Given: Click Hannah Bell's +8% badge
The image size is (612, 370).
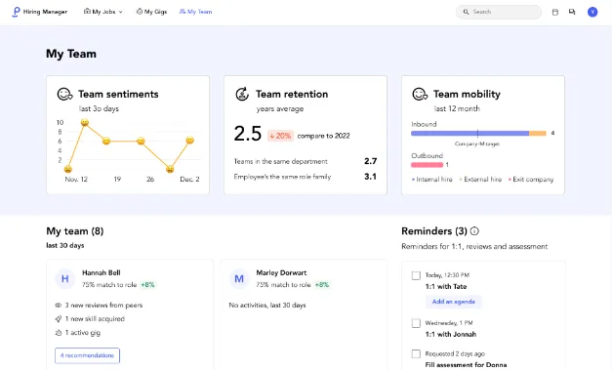Looking at the screenshot, I should pyautogui.click(x=147, y=285).
